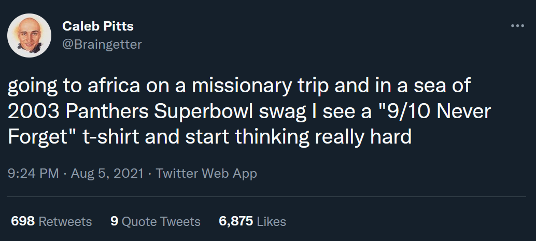Viewport: 536px width, 241px height.
Task: View the 698 Retweets list
Action: 51,222
